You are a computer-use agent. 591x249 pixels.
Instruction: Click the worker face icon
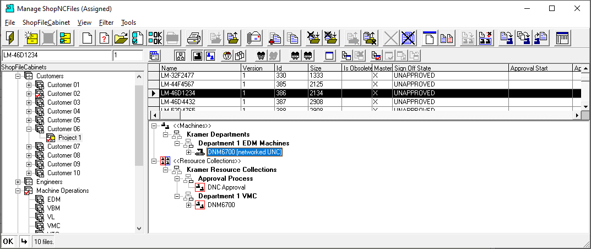(x=226, y=56)
